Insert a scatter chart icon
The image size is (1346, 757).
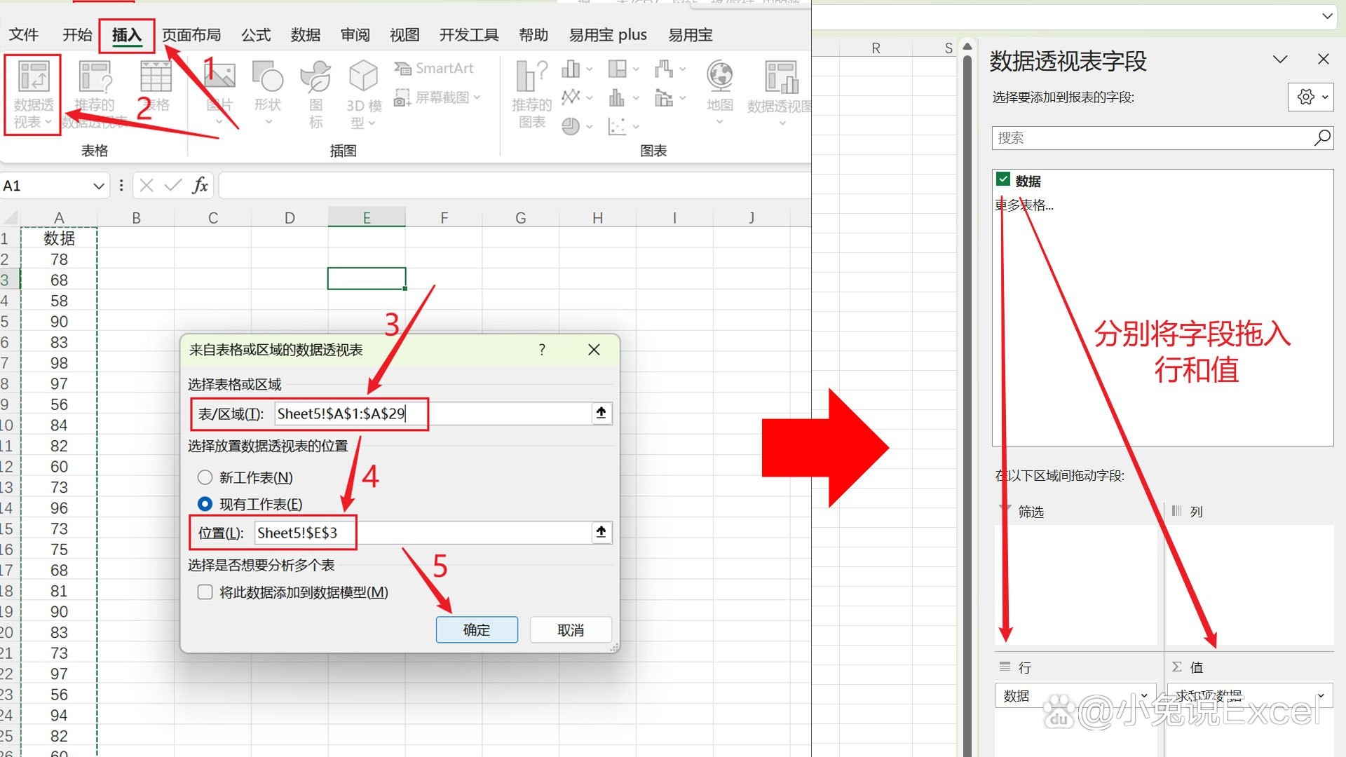(617, 126)
